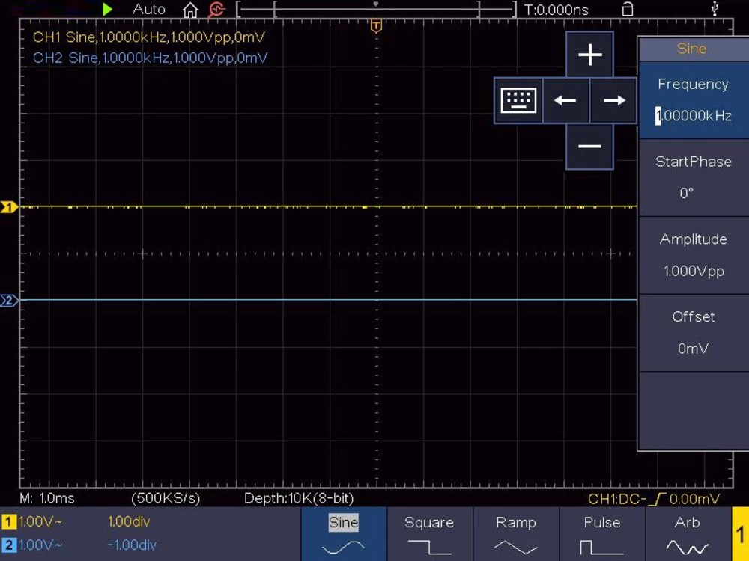Select the Square waveform tab

coord(429,534)
